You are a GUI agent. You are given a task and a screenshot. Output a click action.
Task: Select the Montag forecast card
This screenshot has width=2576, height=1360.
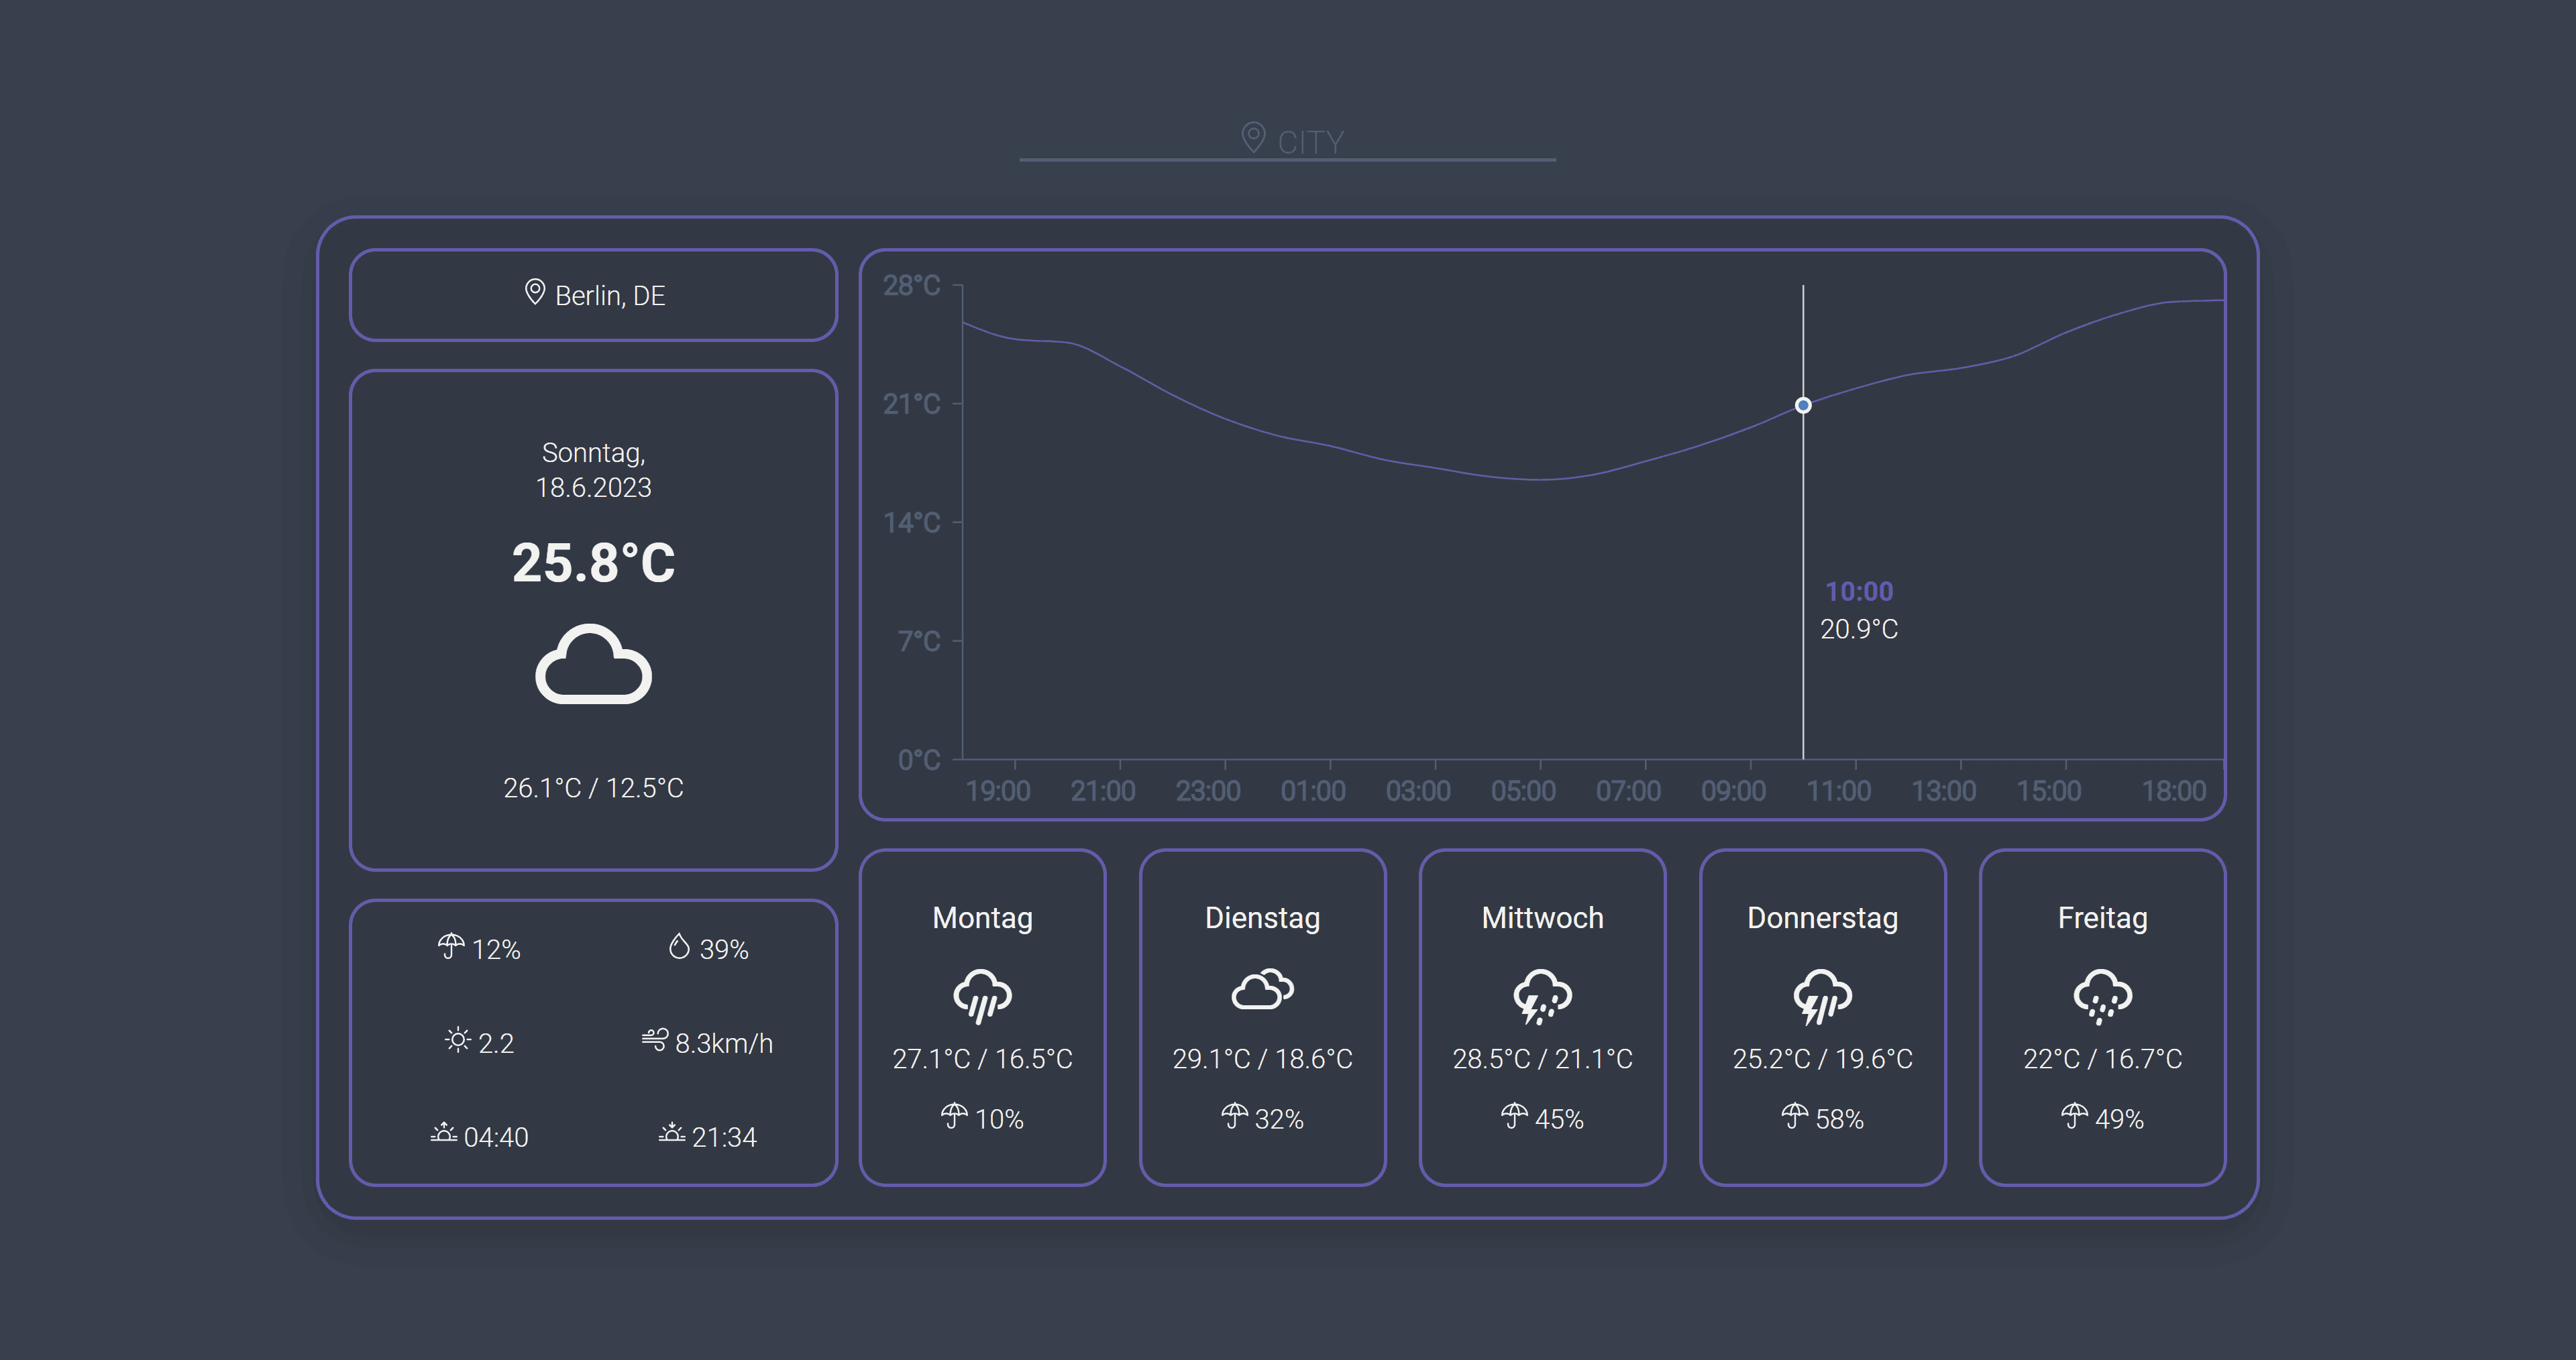point(982,1017)
